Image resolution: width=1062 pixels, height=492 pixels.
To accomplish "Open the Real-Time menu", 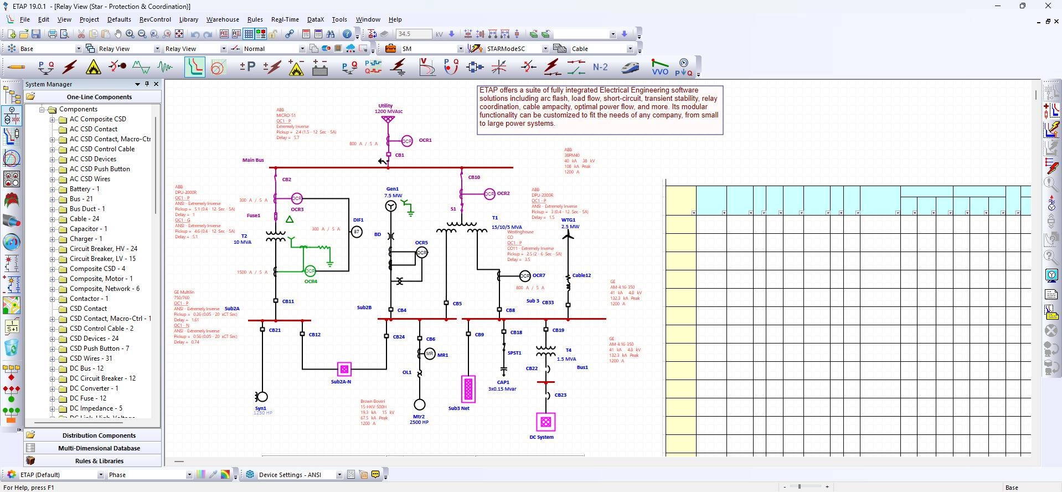I will coord(285,19).
